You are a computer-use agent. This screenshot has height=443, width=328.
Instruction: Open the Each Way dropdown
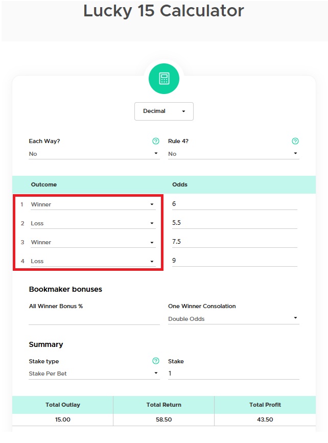[x=94, y=154]
